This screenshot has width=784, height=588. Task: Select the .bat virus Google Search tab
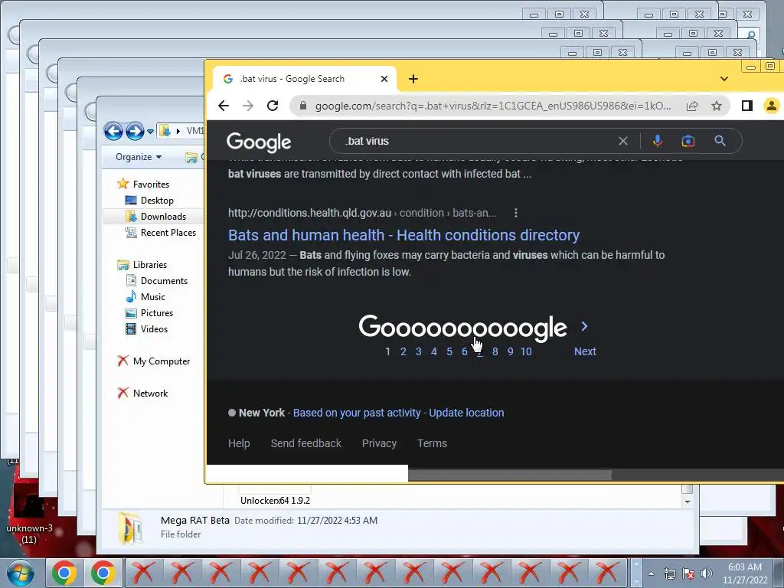305,79
